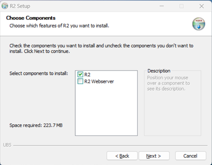This screenshot has width=212, height=165.
Task: Select the R2 component label
Action: tap(87, 74)
